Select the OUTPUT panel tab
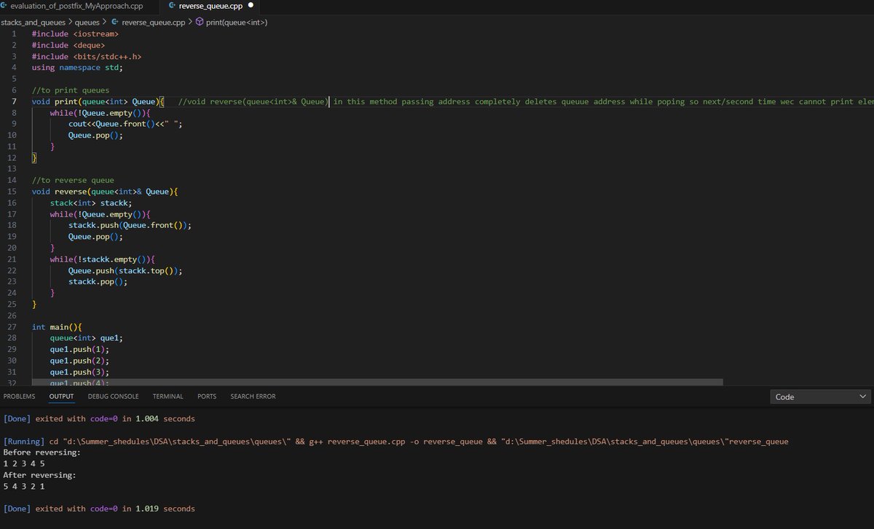Image resolution: width=874 pixels, height=529 pixels. (61, 396)
